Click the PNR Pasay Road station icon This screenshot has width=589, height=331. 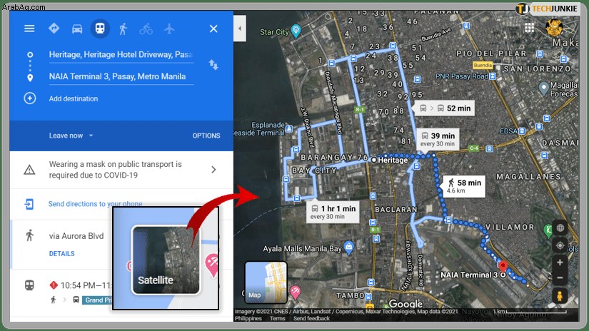(493, 76)
